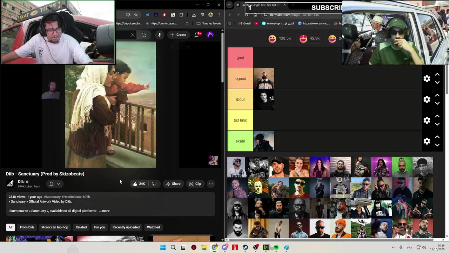449x253 pixels.
Task: Open more actions three-dot menu under video
Action: [211, 184]
